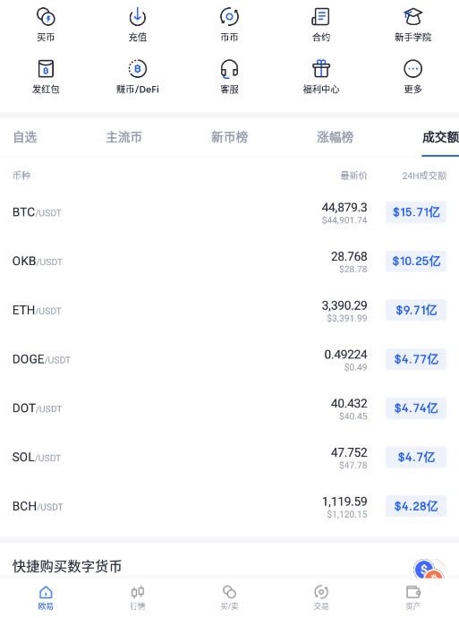Open the 币币 spot trading icon
Image resolution: width=459 pixels, height=618 pixels.
229,17
